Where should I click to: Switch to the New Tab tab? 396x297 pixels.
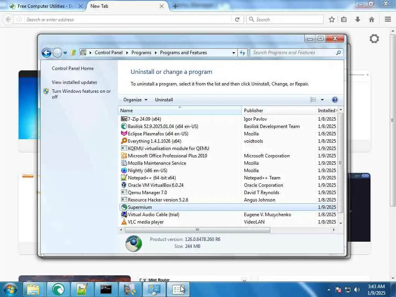coord(127,6)
